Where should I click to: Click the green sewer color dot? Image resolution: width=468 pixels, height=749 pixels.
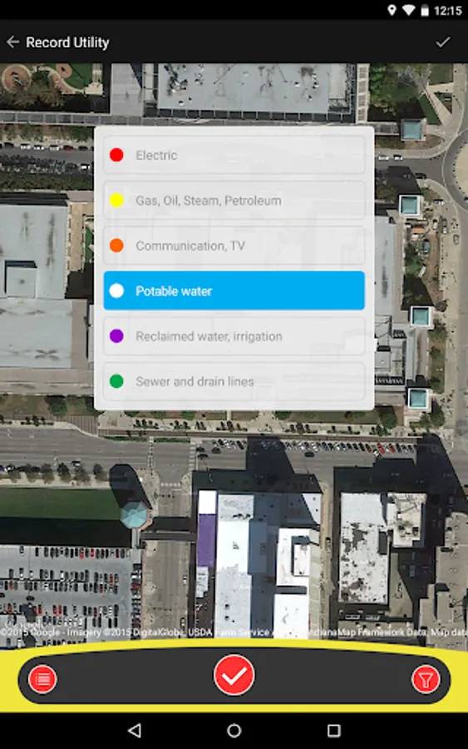[x=116, y=381]
